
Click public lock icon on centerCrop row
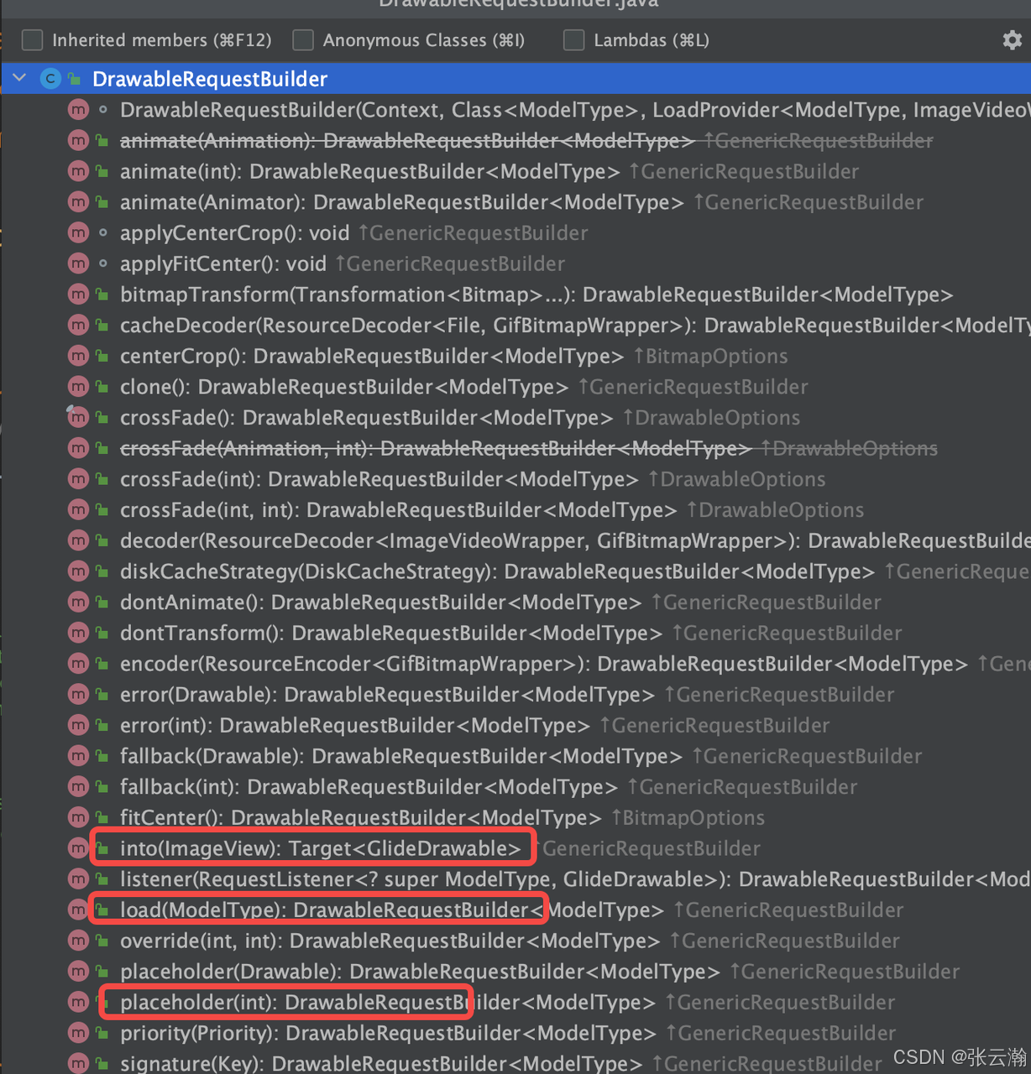point(102,356)
